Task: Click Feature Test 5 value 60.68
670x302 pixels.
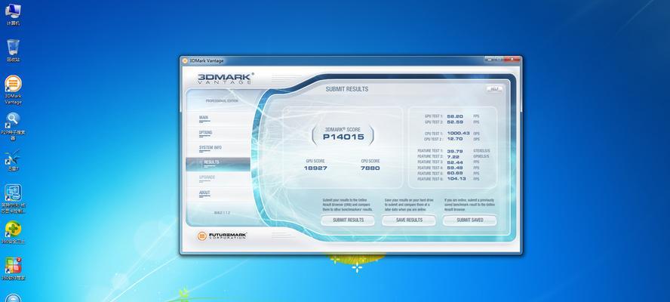Action: pyautogui.click(x=455, y=174)
